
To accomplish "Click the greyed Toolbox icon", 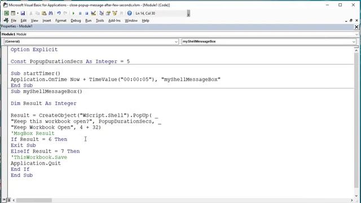I will point(121,14).
